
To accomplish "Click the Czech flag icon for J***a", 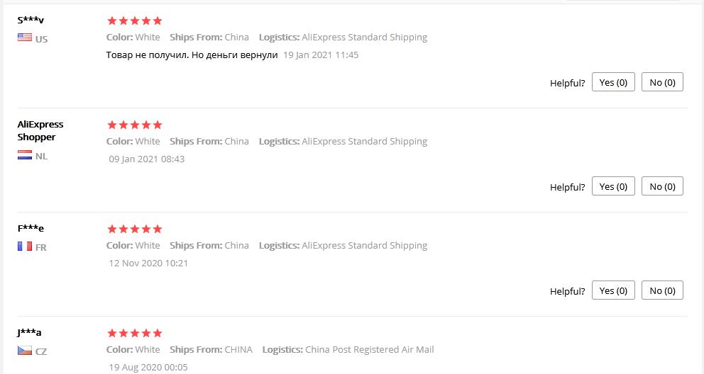I will 25,351.
